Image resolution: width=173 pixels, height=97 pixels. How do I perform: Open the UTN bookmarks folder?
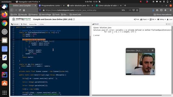pos(14,15)
